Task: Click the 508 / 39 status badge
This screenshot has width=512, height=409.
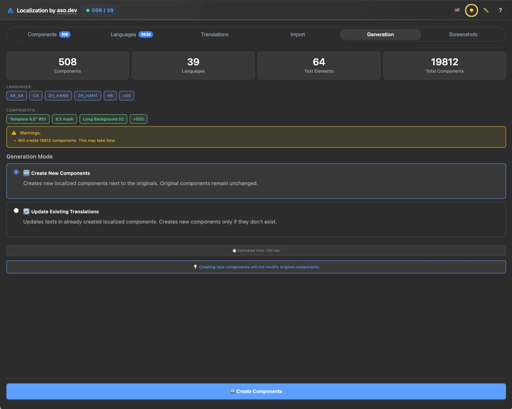Action: point(100,10)
